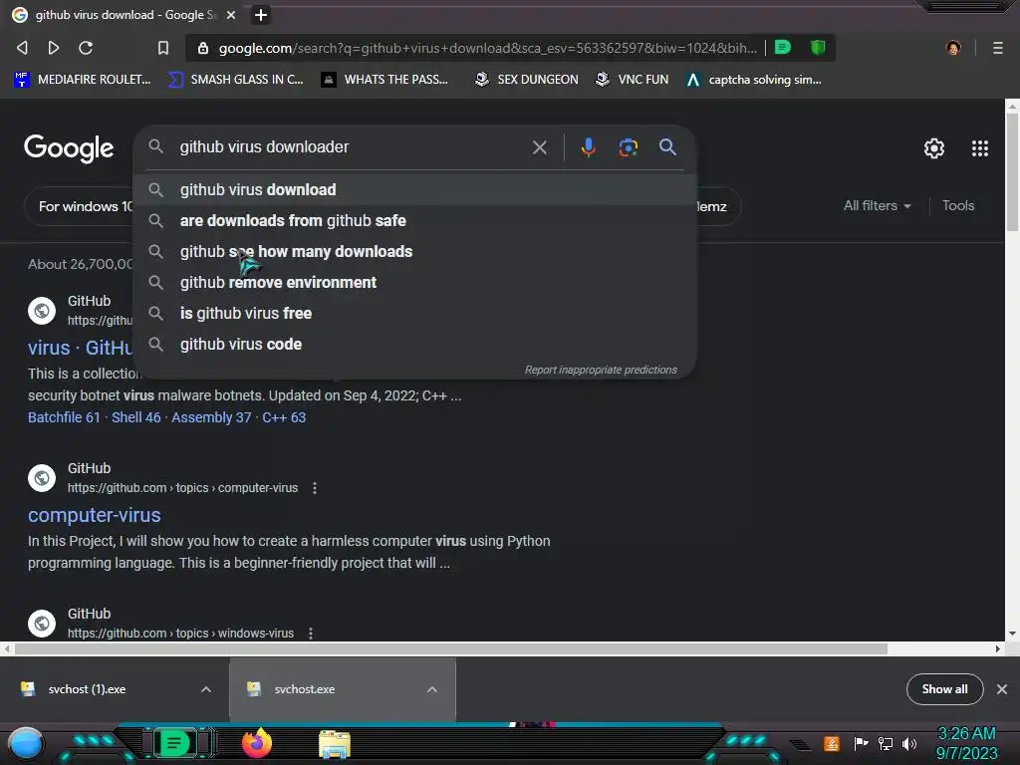Screen dimensions: 1020x765
Task: Select suggestion 'github virus code'
Action: pyautogui.click(x=415, y=344)
